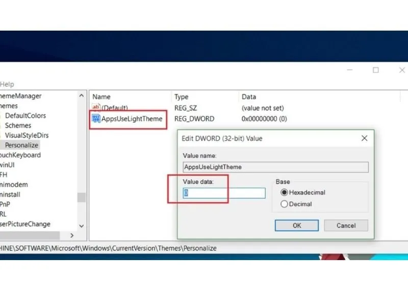Select the TouchKeyboard key in tree
The height and width of the screenshot is (306, 408).
click(20, 155)
